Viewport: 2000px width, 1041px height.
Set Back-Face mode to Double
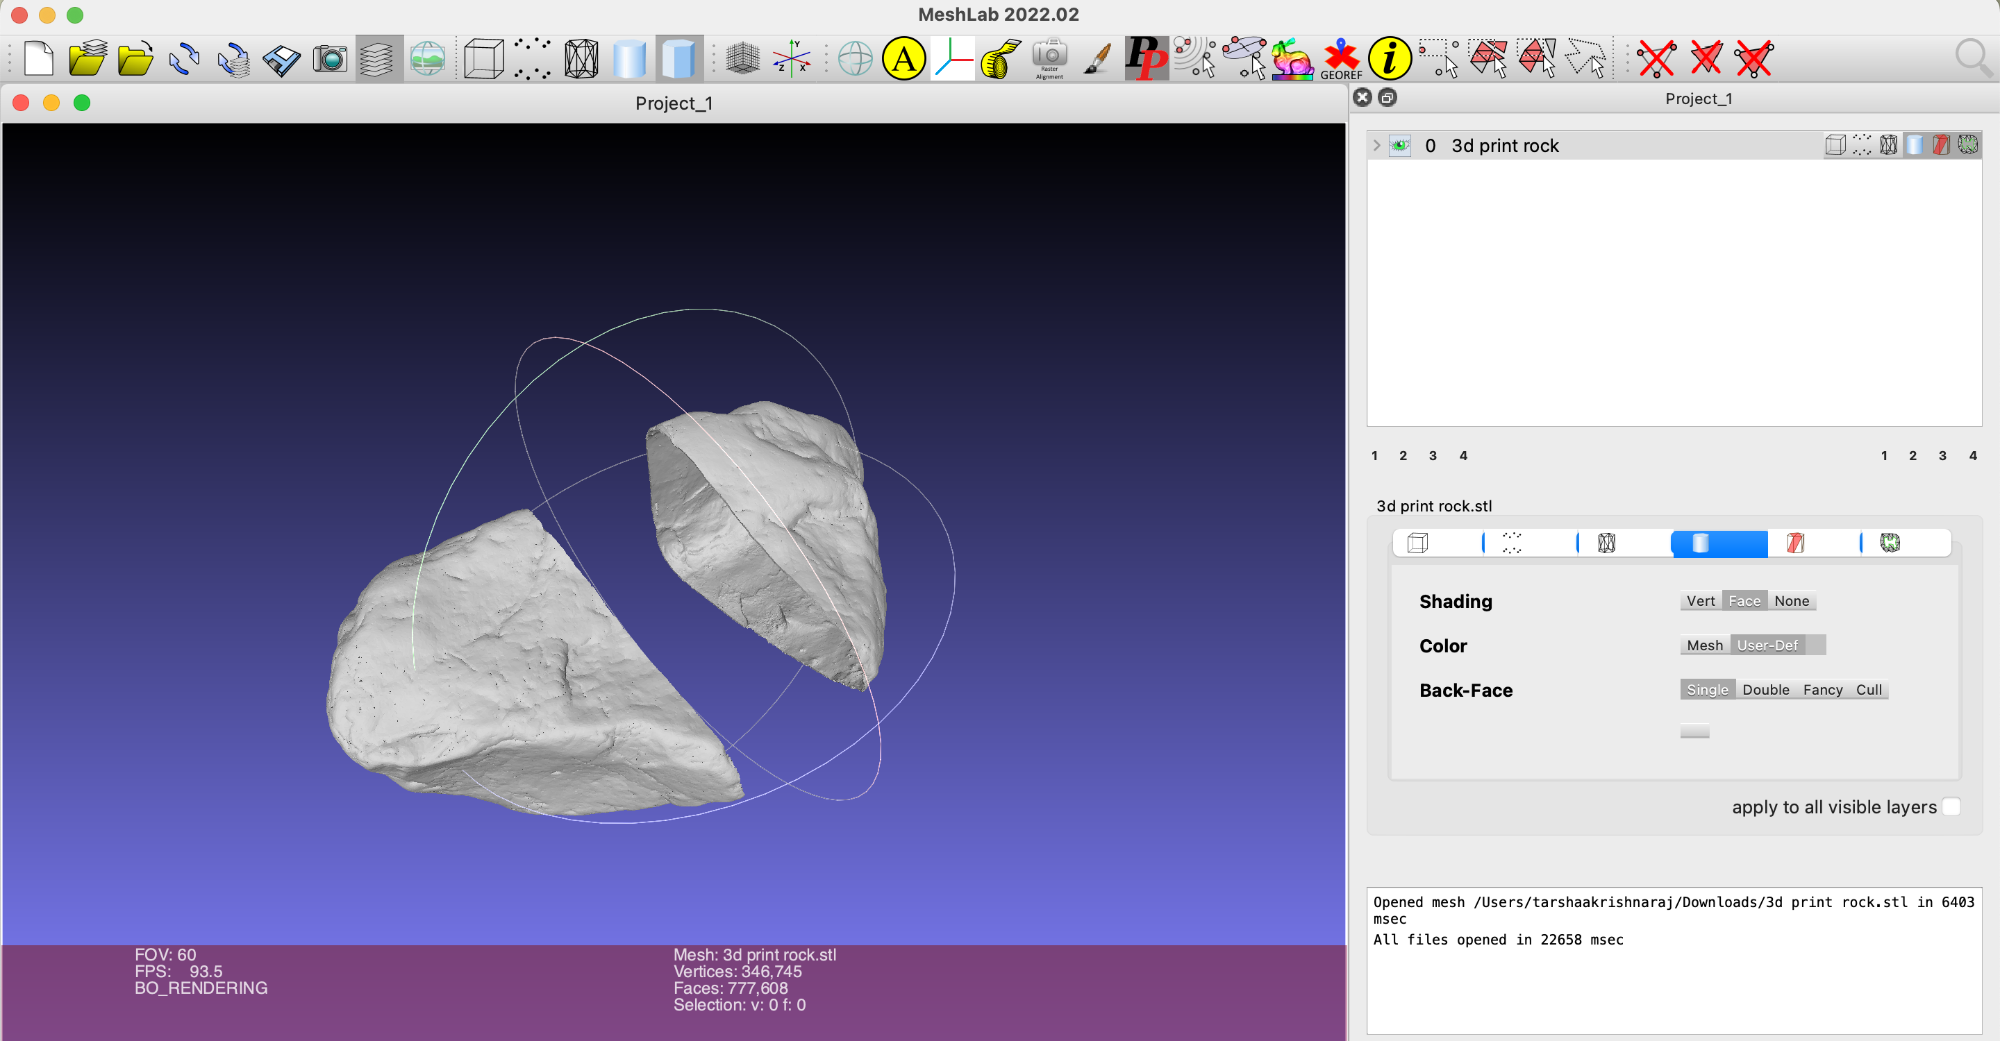pos(1765,691)
